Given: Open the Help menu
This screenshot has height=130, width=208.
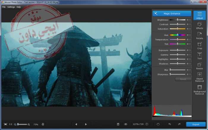Looking at the screenshot, I should coord(18,7).
